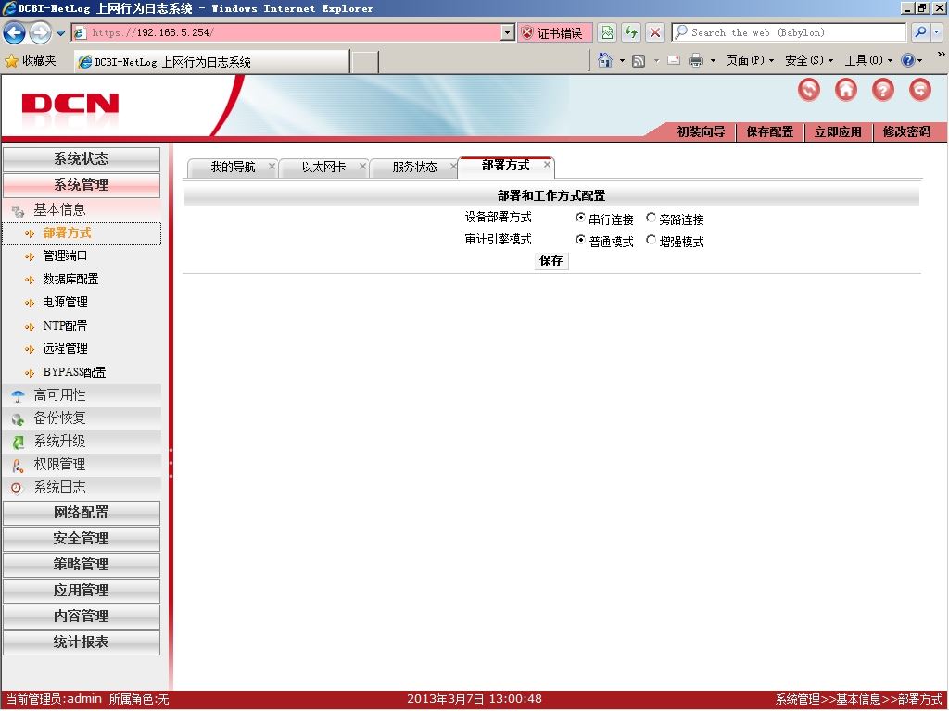Refresh the page using the green arrows icon

tap(630, 32)
